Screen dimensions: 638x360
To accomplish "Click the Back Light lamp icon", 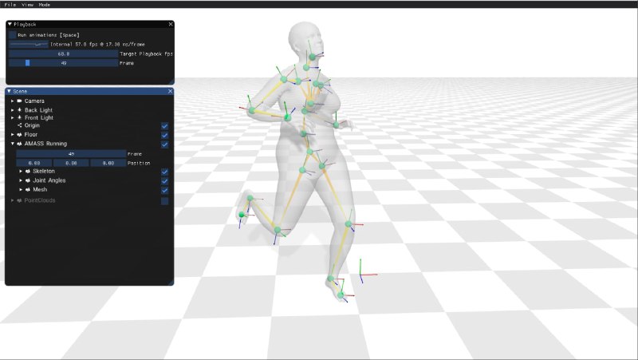I will click(19, 110).
